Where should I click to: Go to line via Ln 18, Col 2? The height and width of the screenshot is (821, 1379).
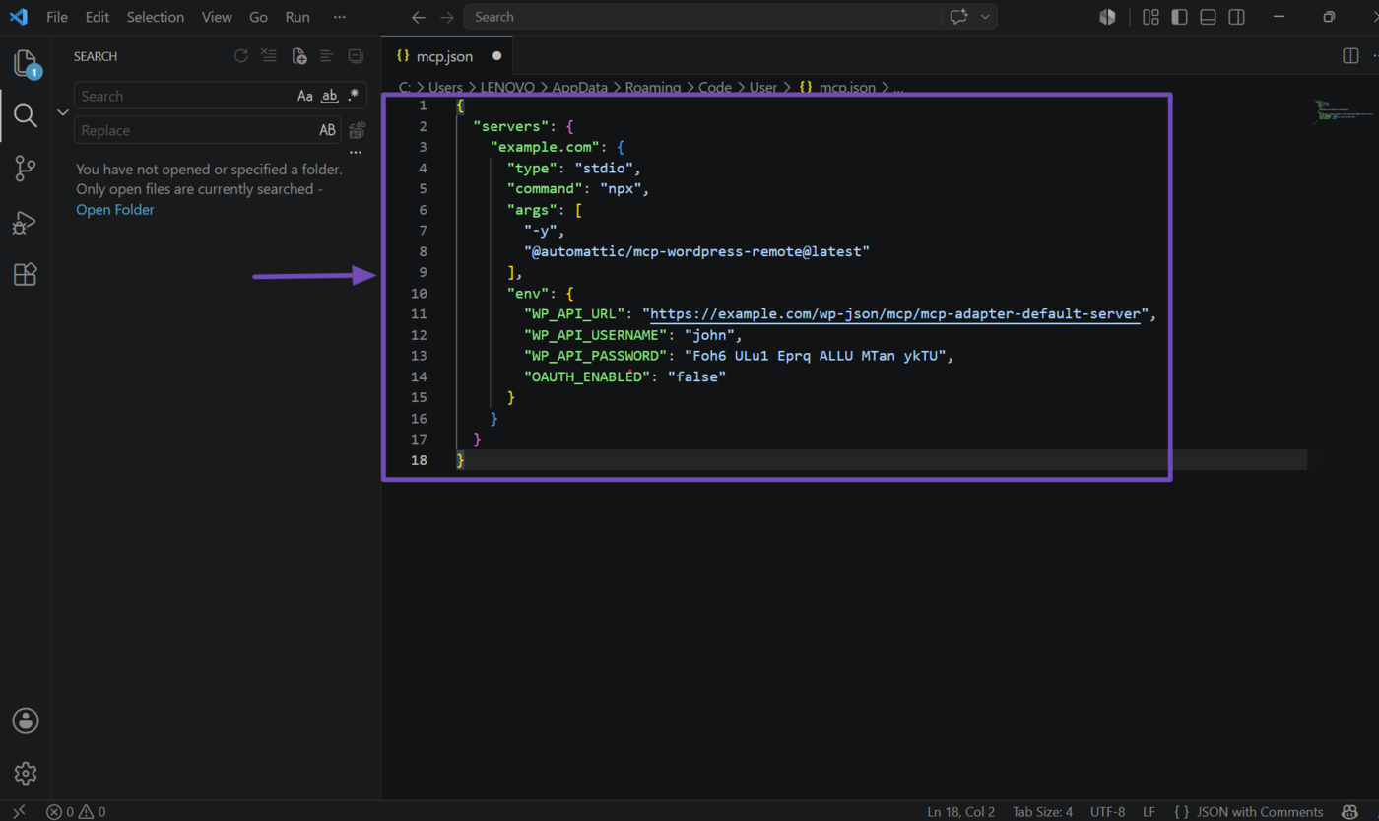[961, 812]
